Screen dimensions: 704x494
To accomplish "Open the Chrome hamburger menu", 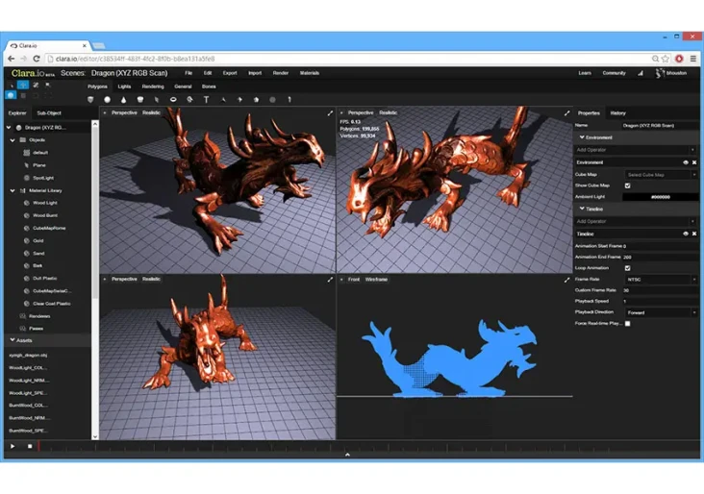I will (x=693, y=59).
